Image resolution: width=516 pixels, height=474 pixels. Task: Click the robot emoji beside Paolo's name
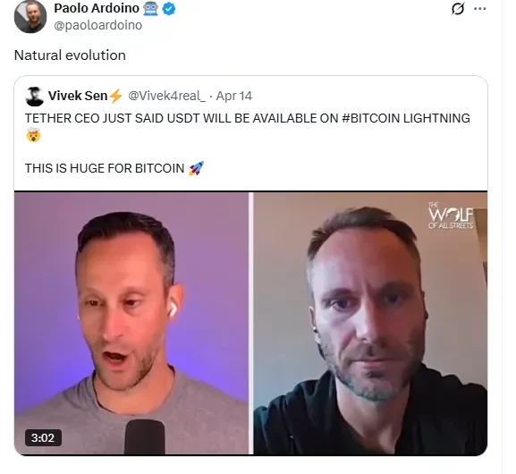151,9
